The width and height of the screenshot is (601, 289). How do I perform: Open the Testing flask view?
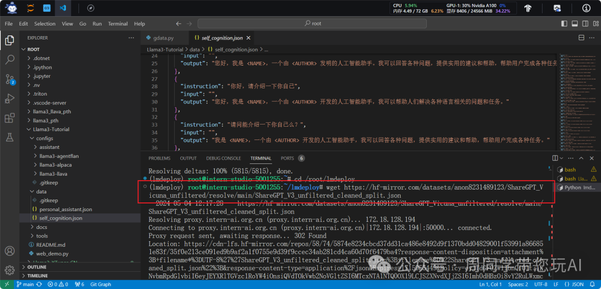point(9,138)
